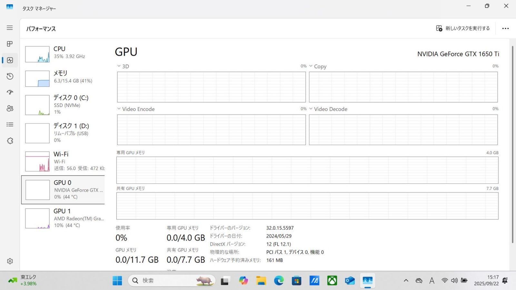Open the Users page icon
The height and width of the screenshot is (290, 516).
point(10,108)
